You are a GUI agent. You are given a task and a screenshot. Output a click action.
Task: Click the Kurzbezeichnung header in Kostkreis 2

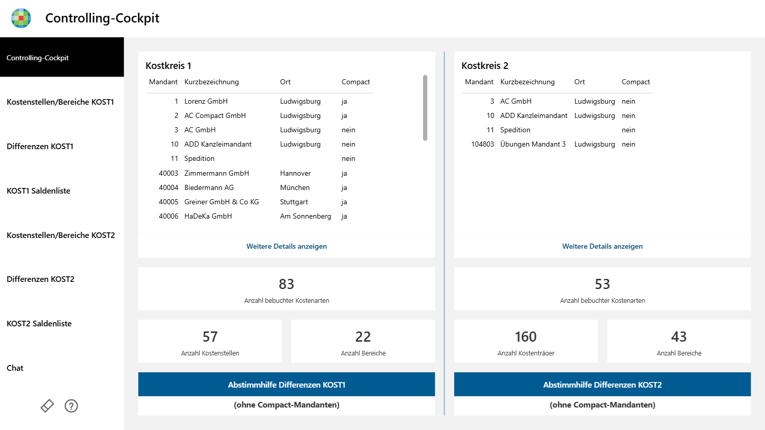pyautogui.click(x=528, y=82)
